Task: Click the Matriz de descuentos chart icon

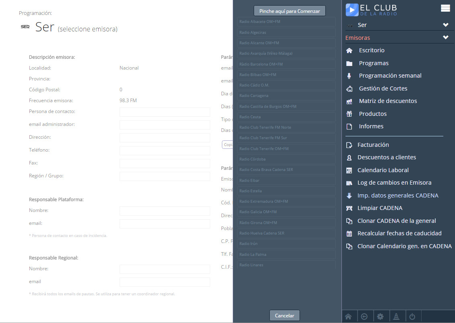Action: (x=349, y=101)
